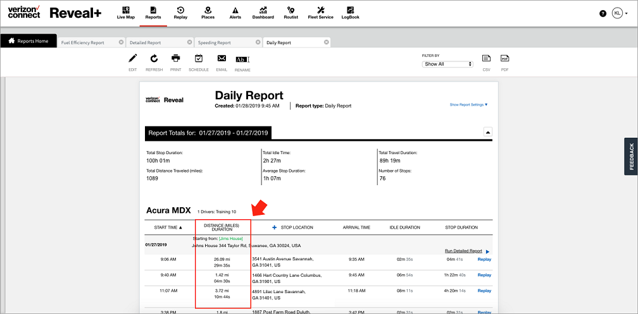638x314 pixels.
Task: Click Replay for the 11:07 AM trip
Action: point(484,291)
